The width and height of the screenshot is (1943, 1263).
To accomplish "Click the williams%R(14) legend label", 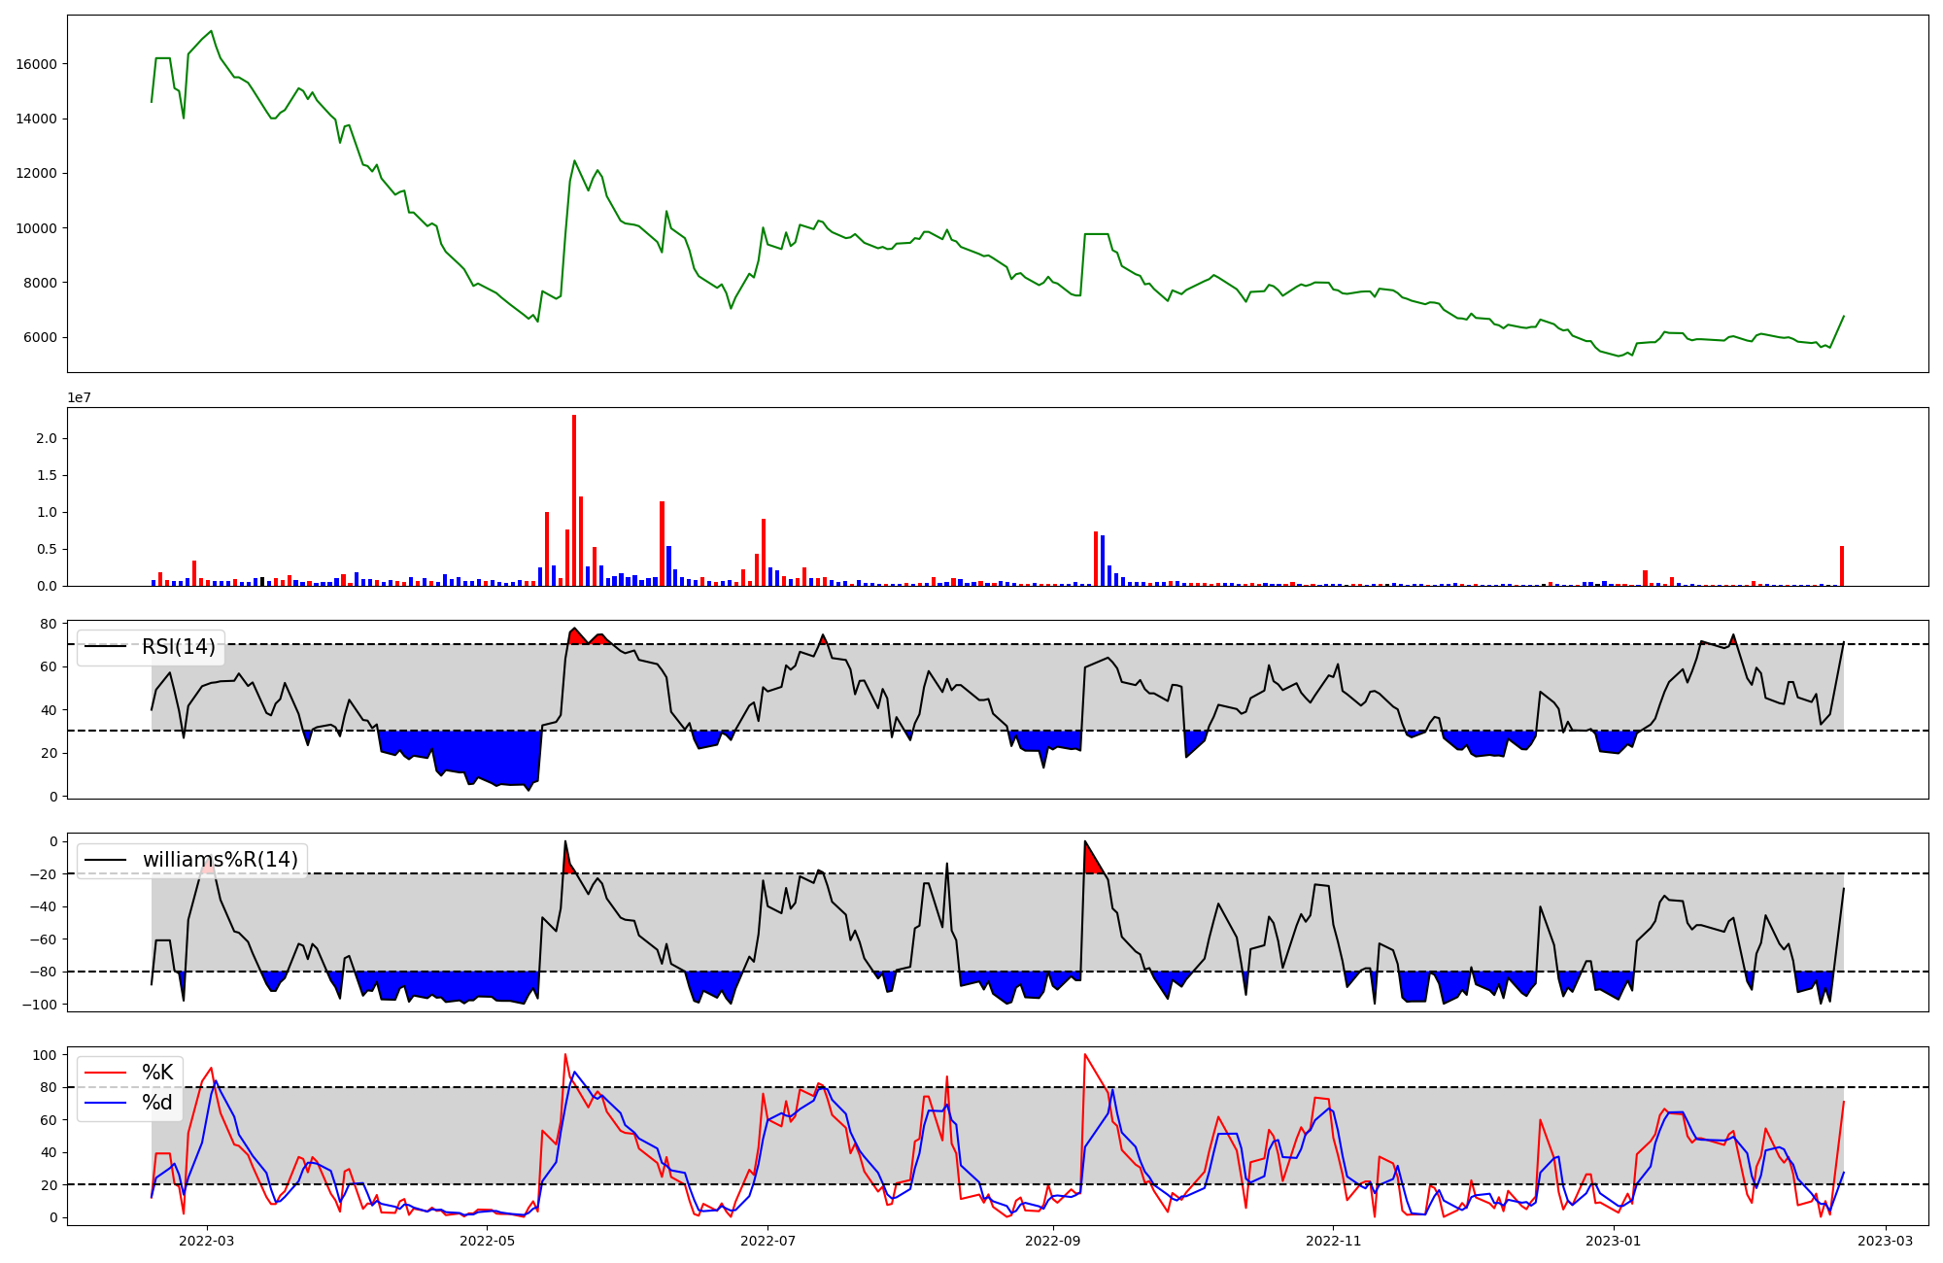I will (x=220, y=860).
